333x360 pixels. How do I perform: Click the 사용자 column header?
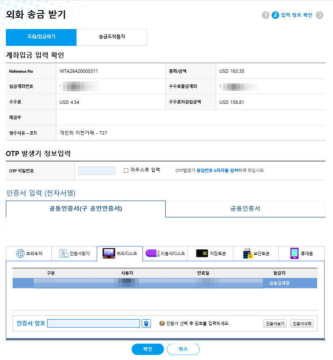[x=127, y=273]
